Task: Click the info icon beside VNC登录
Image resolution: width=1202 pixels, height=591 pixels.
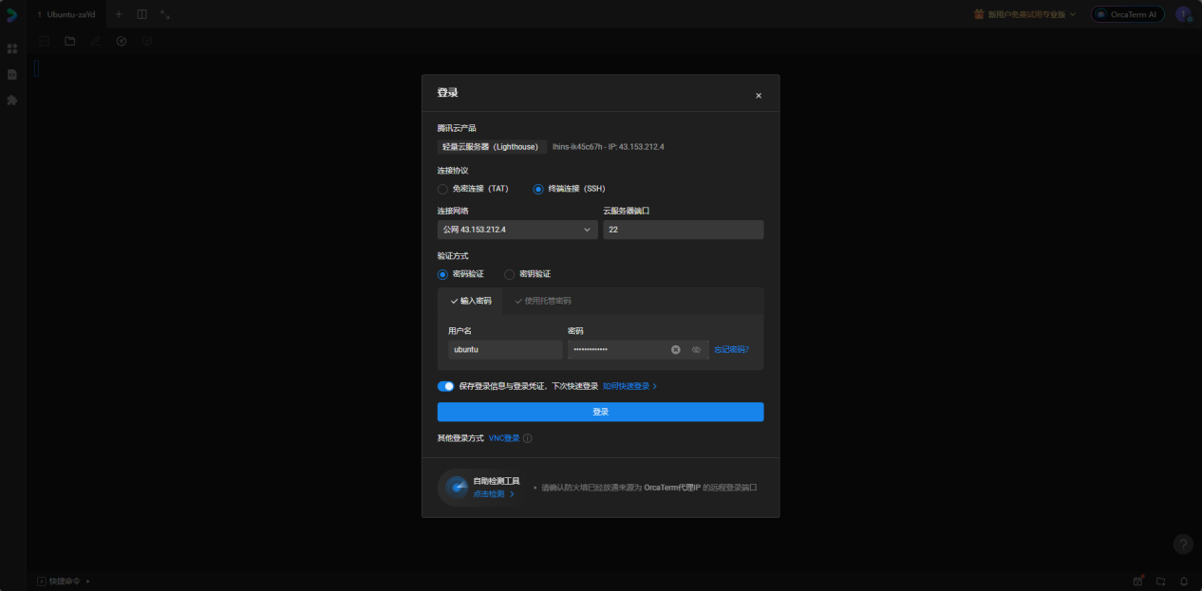Action: click(x=528, y=438)
